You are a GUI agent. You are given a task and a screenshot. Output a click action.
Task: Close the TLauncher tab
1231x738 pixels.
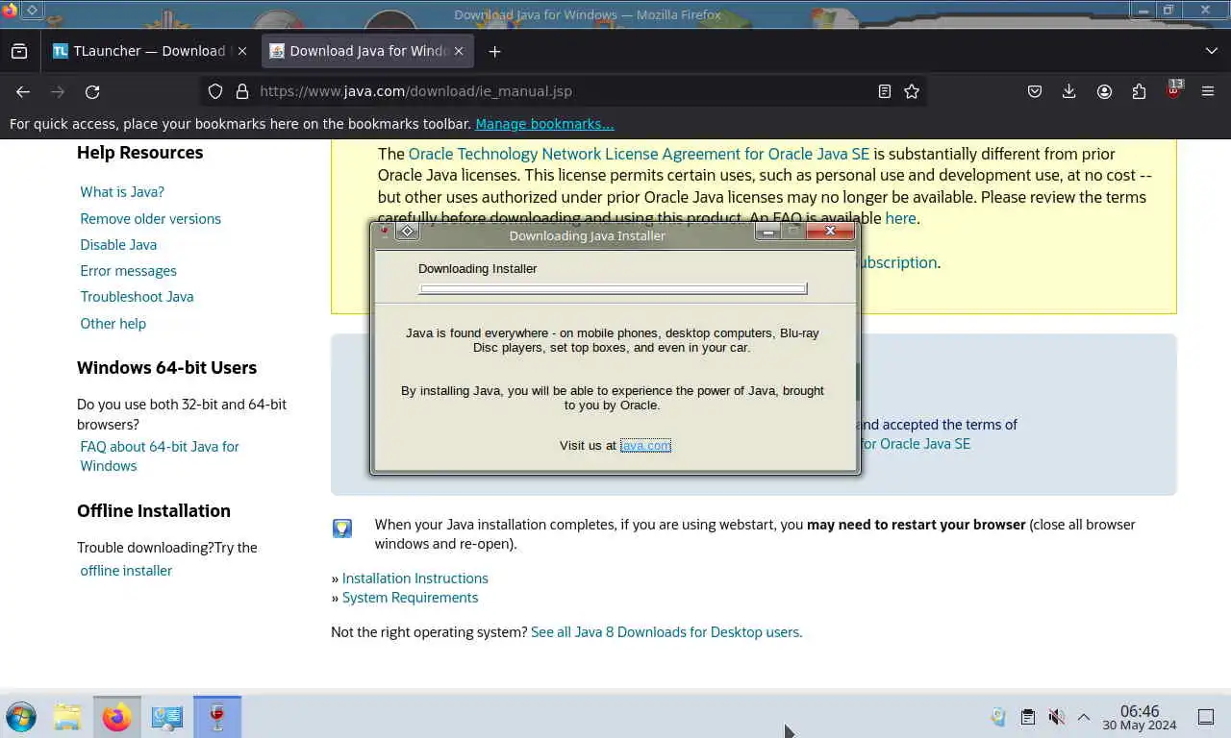[241, 51]
